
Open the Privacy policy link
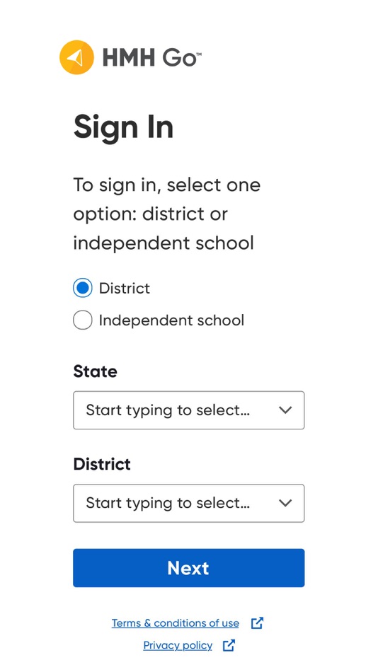pos(178,645)
